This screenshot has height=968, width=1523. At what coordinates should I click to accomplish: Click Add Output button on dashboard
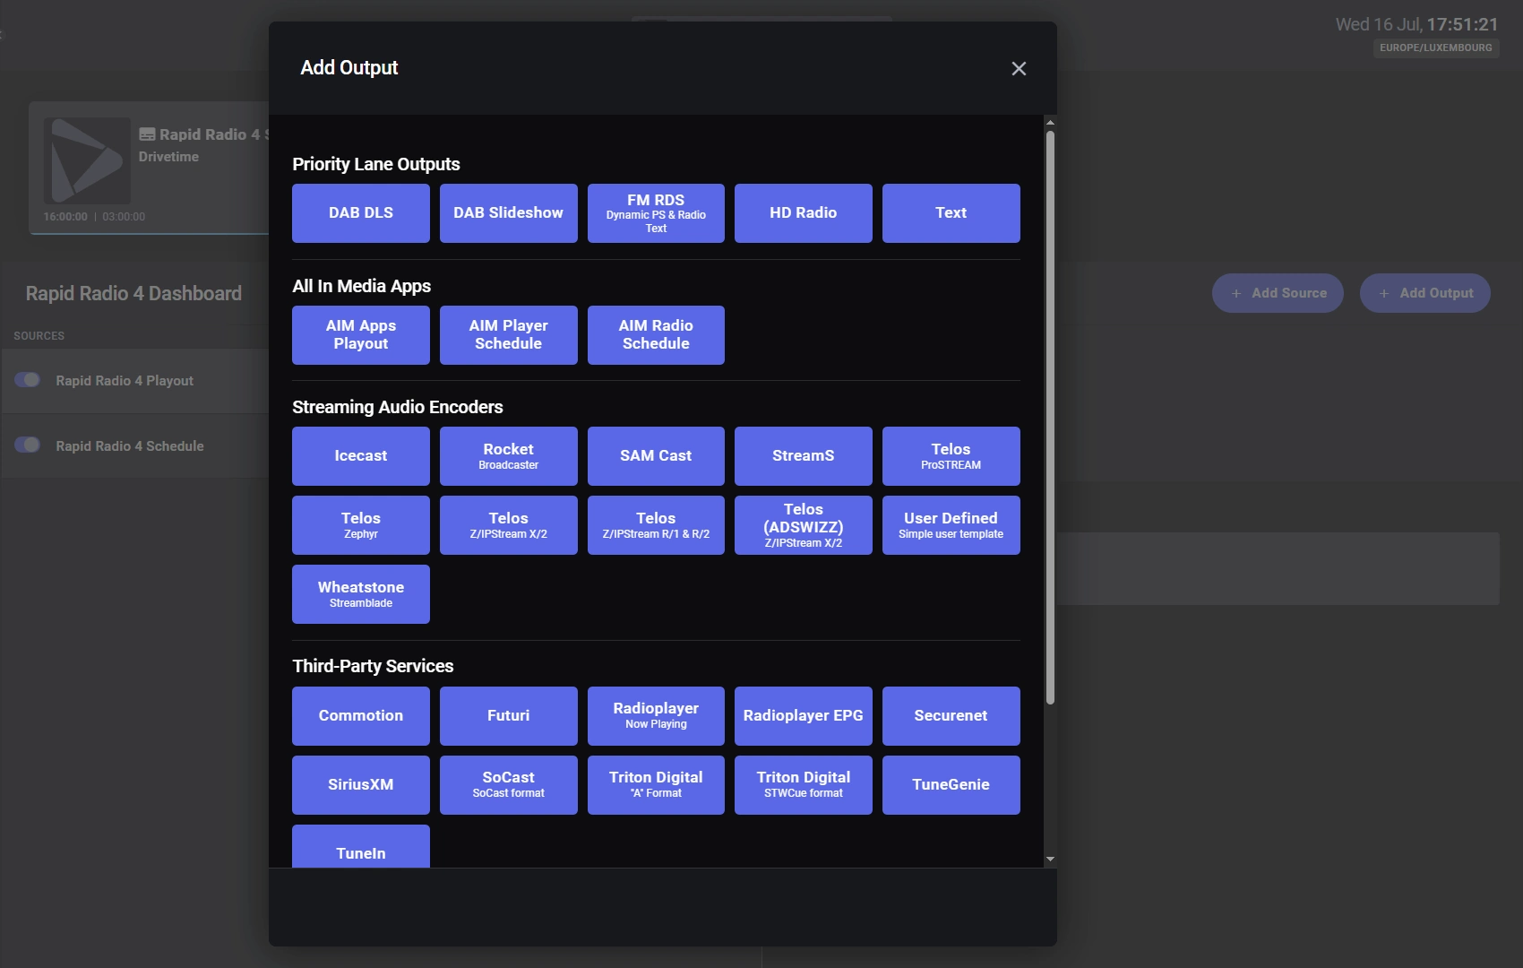pyautogui.click(x=1425, y=293)
